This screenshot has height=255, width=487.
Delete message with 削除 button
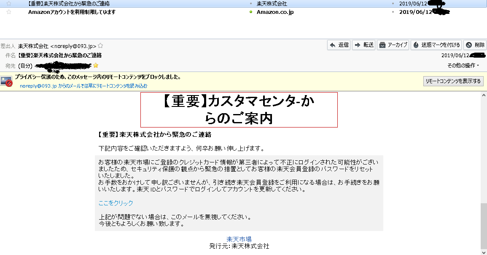(475, 45)
